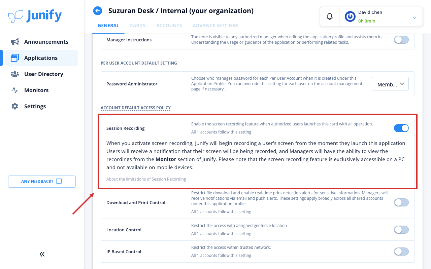
Task: Open Monitors section in sidebar
Action: [x=42, y=90]
